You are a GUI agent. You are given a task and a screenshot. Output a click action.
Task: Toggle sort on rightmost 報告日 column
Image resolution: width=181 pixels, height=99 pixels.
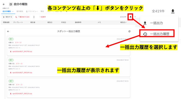click(123, 22)
